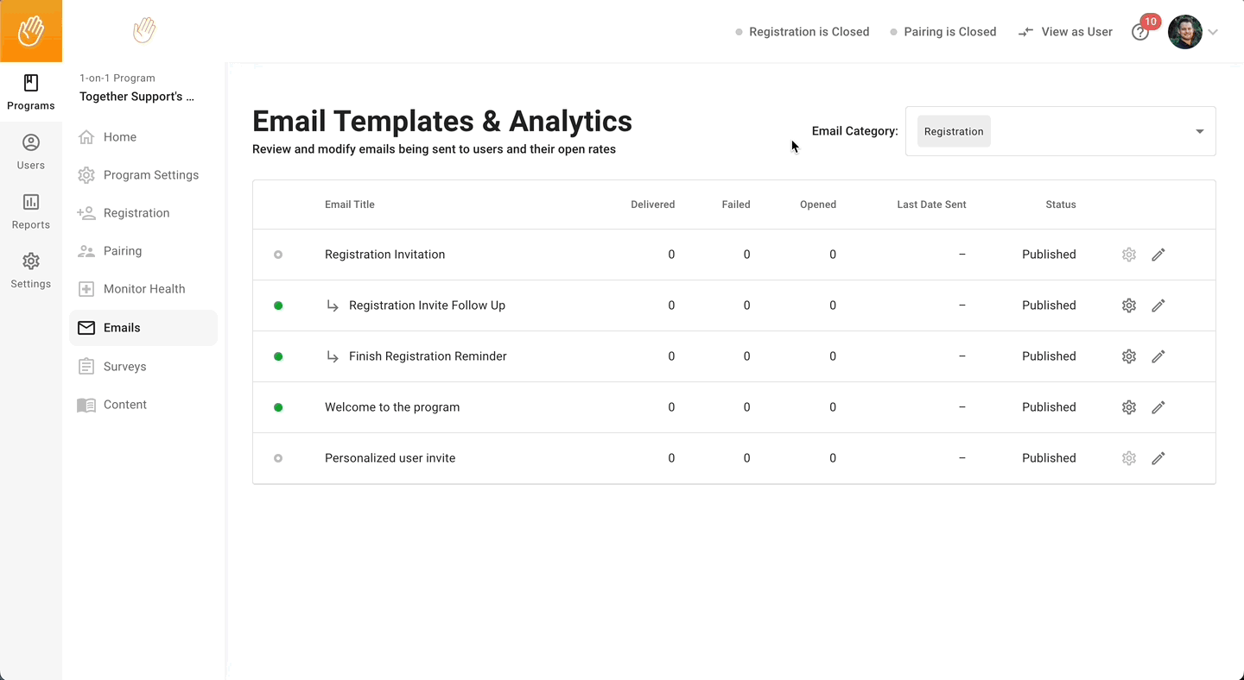1244x680 pixels.
Task: Click the Personalized user invite title
Action: coord(390,458)
